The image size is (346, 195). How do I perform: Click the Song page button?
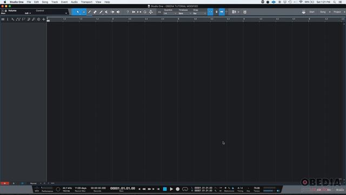(323, 12)
